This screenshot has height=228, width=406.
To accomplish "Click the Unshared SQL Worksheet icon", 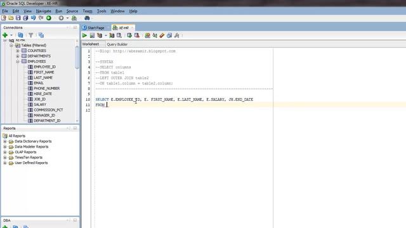I will tap(147, 35).
